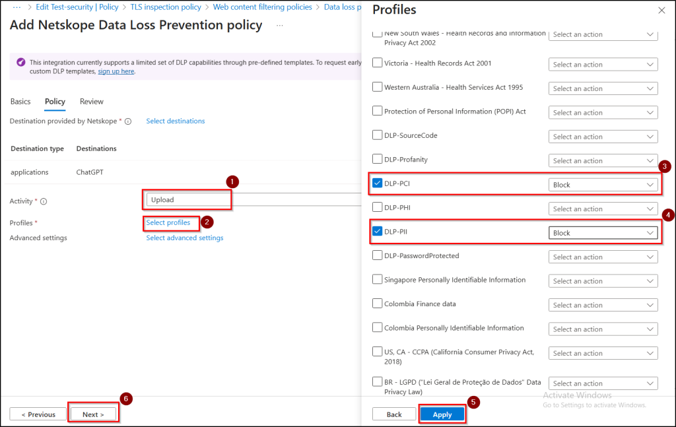676x427 pixels.
Task: Go to the Review tab
Action: 92,102
